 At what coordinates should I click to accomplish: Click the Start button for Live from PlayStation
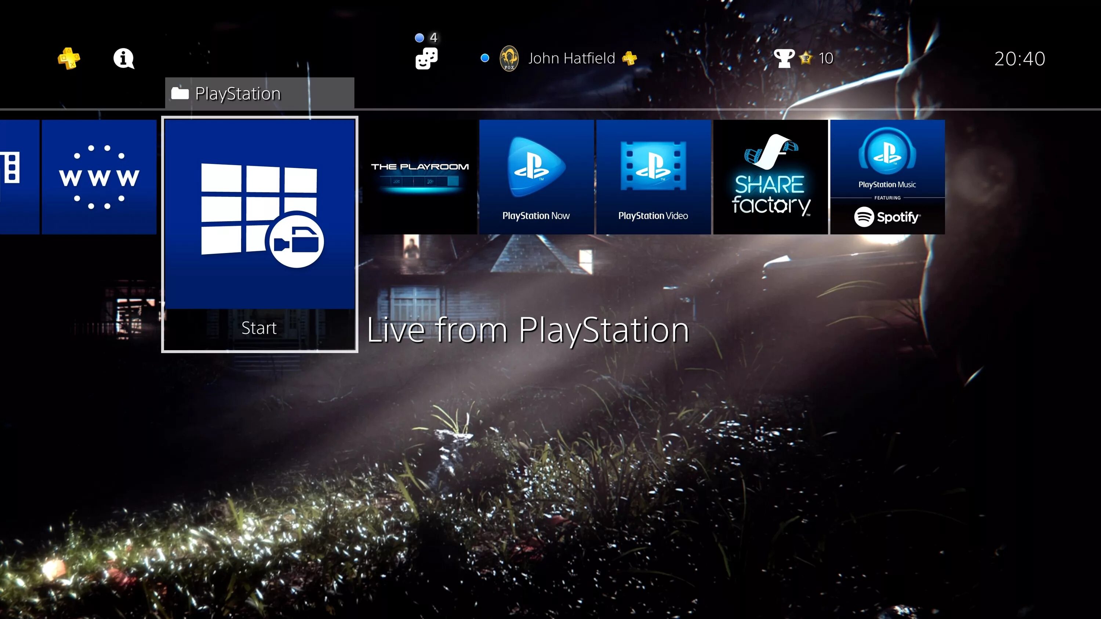point(259,326)
